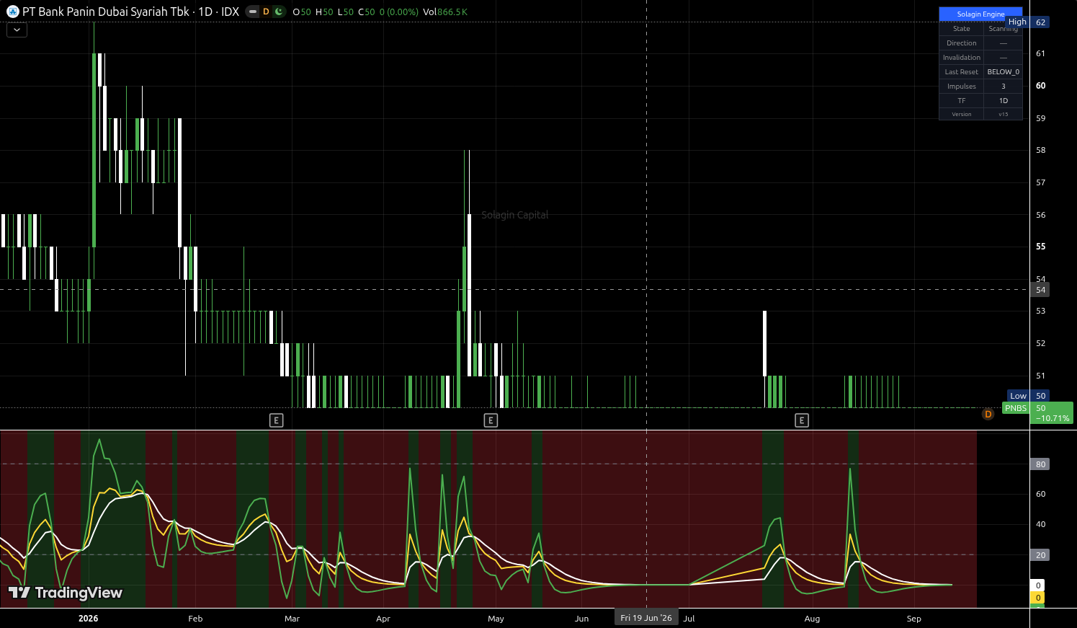Click the Aug time axis label
Viewport: 1077px width, 628px height.
(x=812, y=619)
